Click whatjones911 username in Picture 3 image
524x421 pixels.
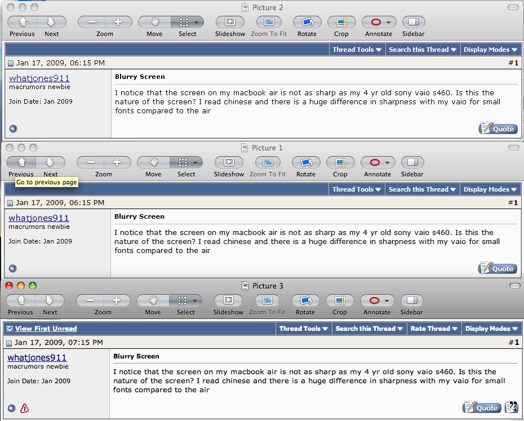click(37, 357)
